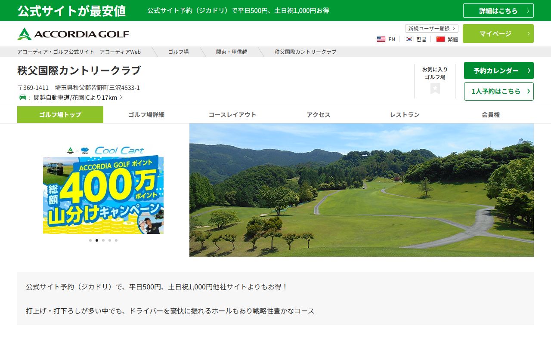Click the 関東・甲信越 breadcrumb

point(232,52)
